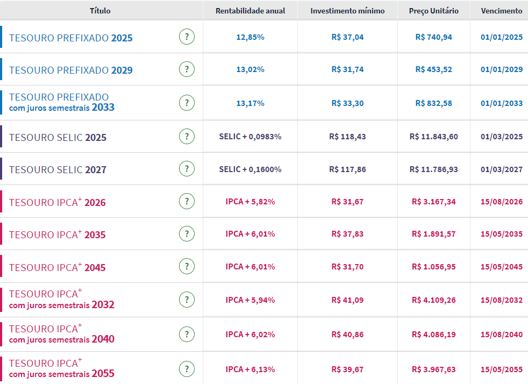This screenshot has width=528, height=384.
Task: Click help icon for Tesouro IPCA+ 2026
Action: tap(187, 202)
